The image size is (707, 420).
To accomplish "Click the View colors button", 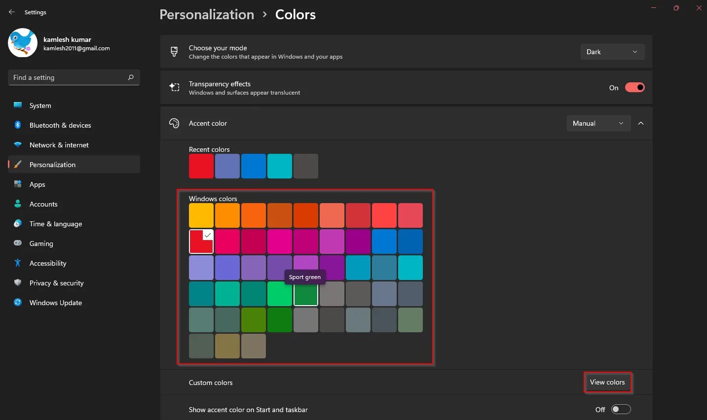I will point(607,382).
